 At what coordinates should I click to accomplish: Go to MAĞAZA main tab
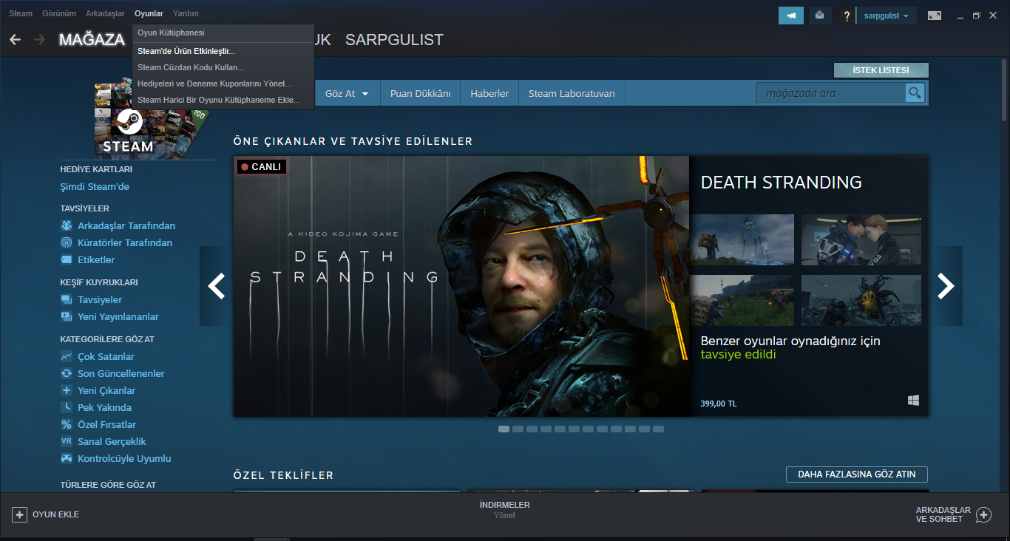92,40
